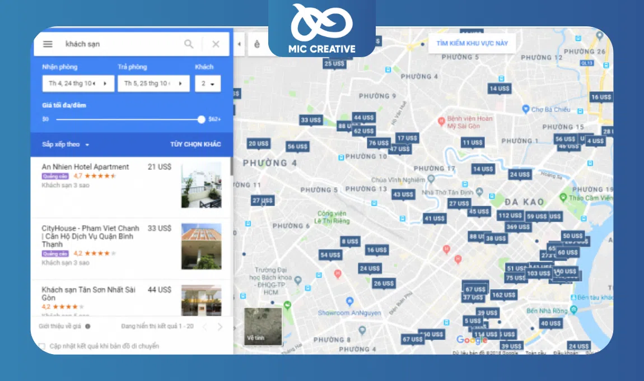Collapse the side panel with the arrow
The width and height of the screenshot is (644, 381).
tap(239, 44)
